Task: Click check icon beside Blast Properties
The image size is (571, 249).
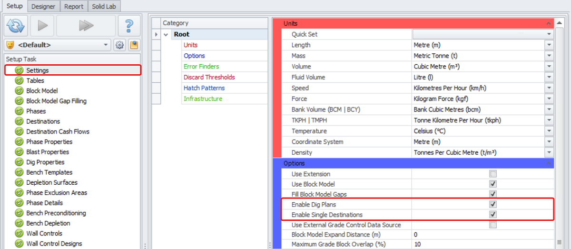Action: point(19,152)
